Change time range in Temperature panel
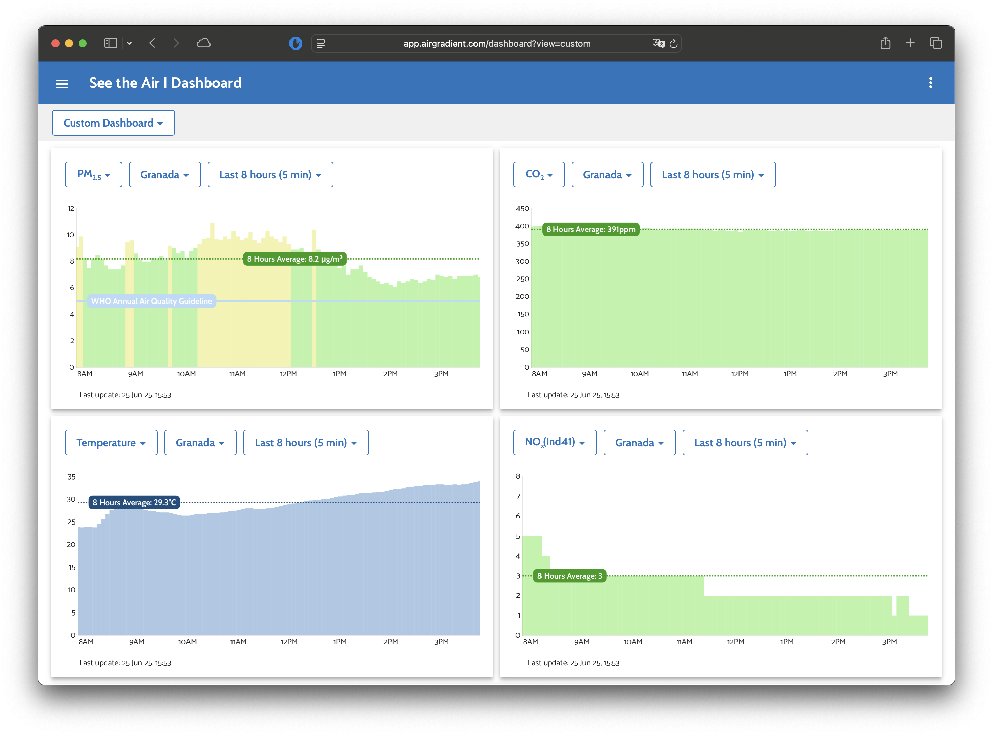The height and width of the screenshot is (735, 993). (306, 443)
